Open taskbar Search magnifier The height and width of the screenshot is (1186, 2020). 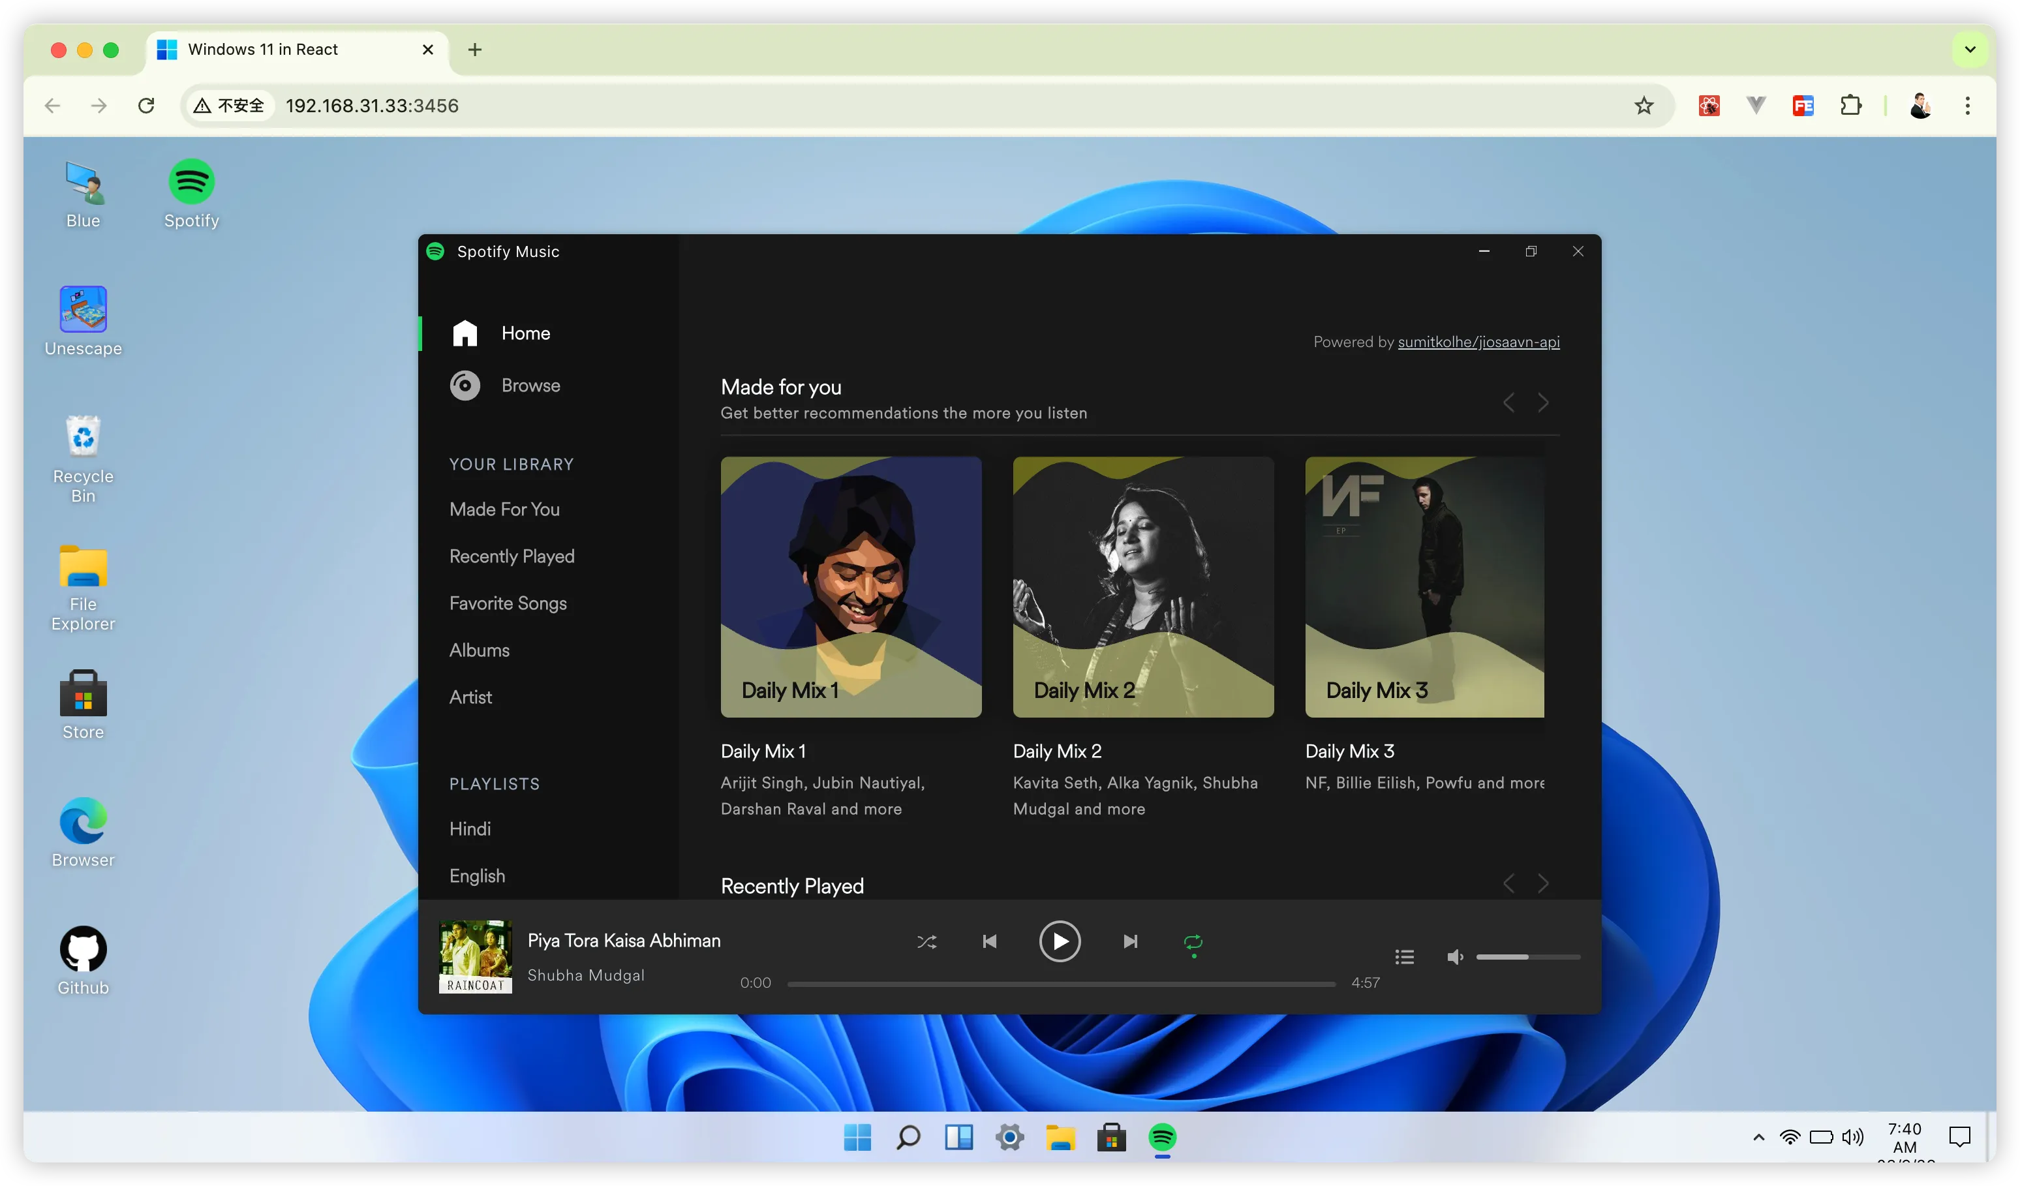908,1137
